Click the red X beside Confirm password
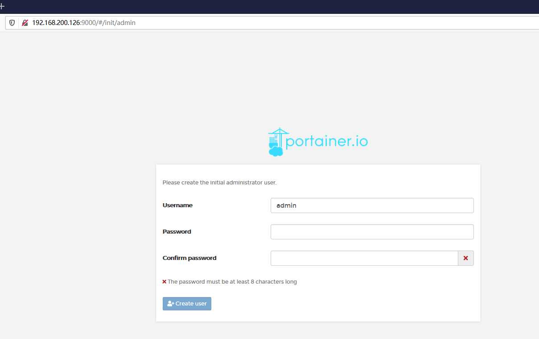 point(466,258)
